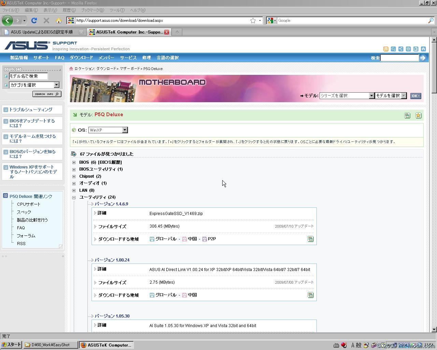Click the search magnifier icon in Google box
Screen dimensions: 437x350
click(x=431, y=21)
